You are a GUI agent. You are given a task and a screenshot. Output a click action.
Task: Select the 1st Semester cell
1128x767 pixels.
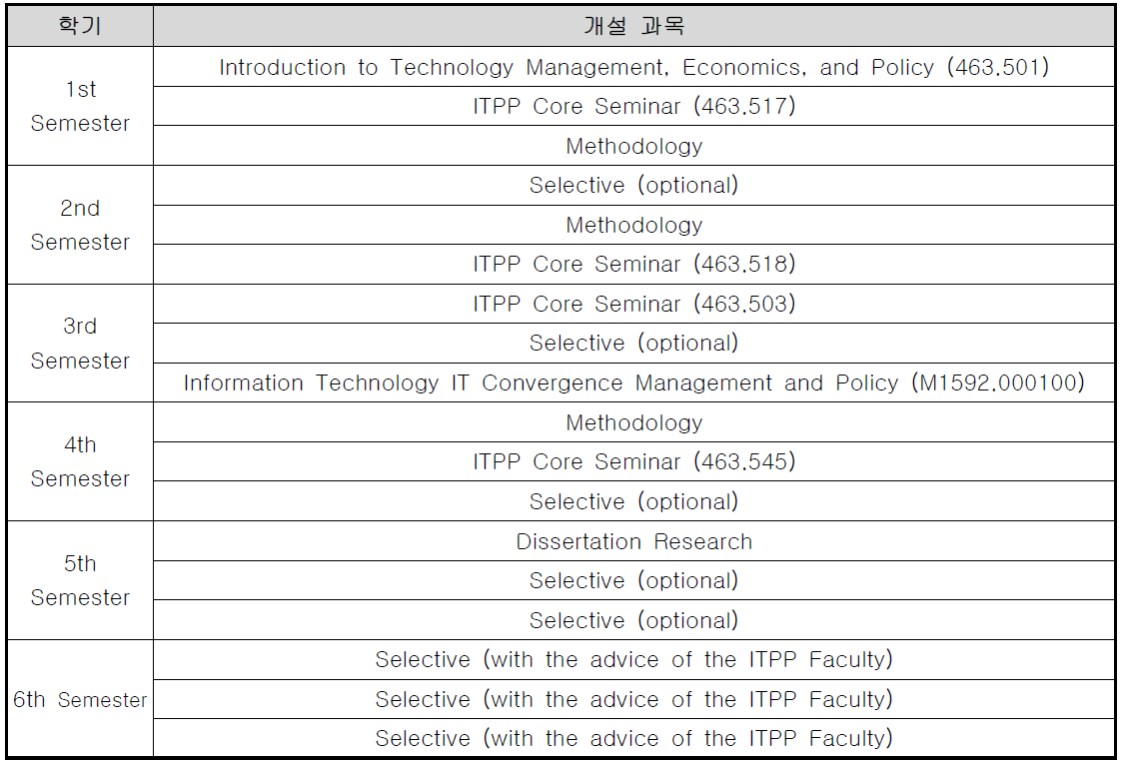pos(80,107)
